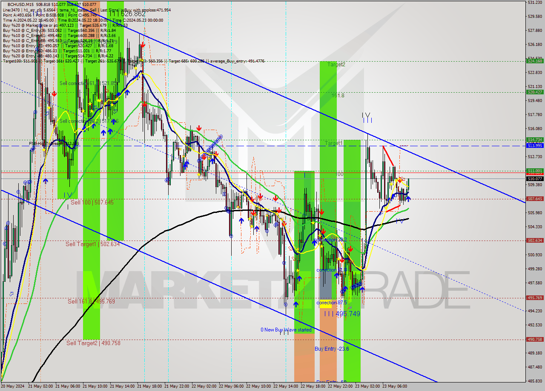The image size is (545, 391).
Task: Click the '21 May 22:00' time label
Action: click(177, 386)
